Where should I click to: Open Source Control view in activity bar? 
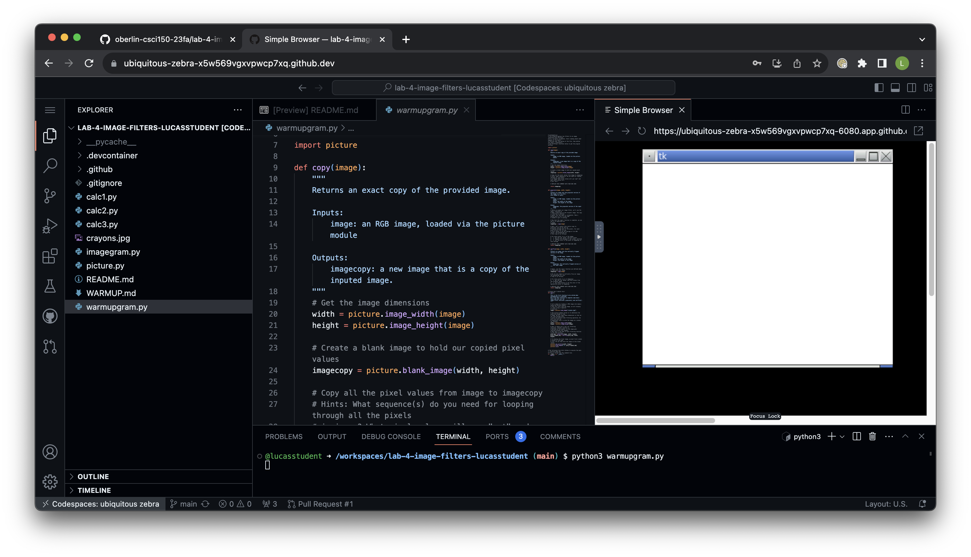[50, 196]
